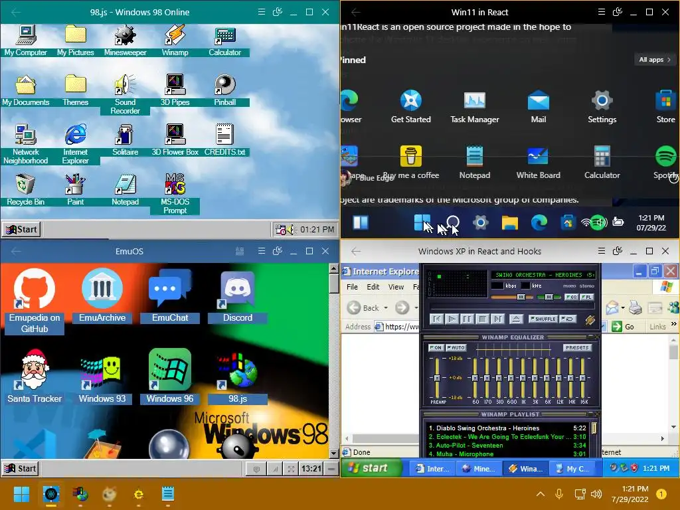Open Network Neighborhood icon
This screenshot has height=510, width=680.
tap(25, 144)
